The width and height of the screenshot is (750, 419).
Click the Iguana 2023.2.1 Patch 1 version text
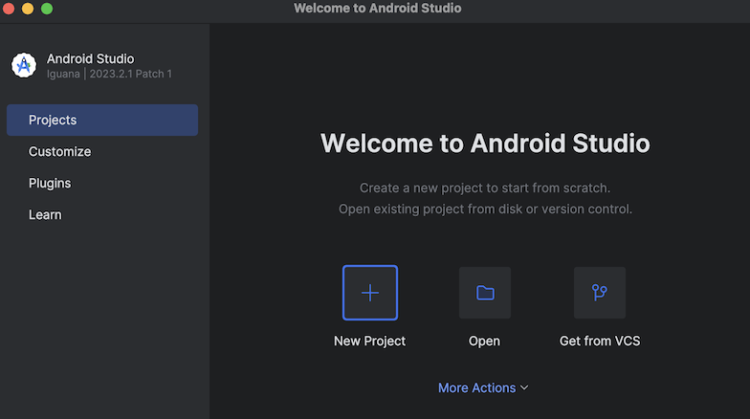pyautogui.click(x=109, y=75)
